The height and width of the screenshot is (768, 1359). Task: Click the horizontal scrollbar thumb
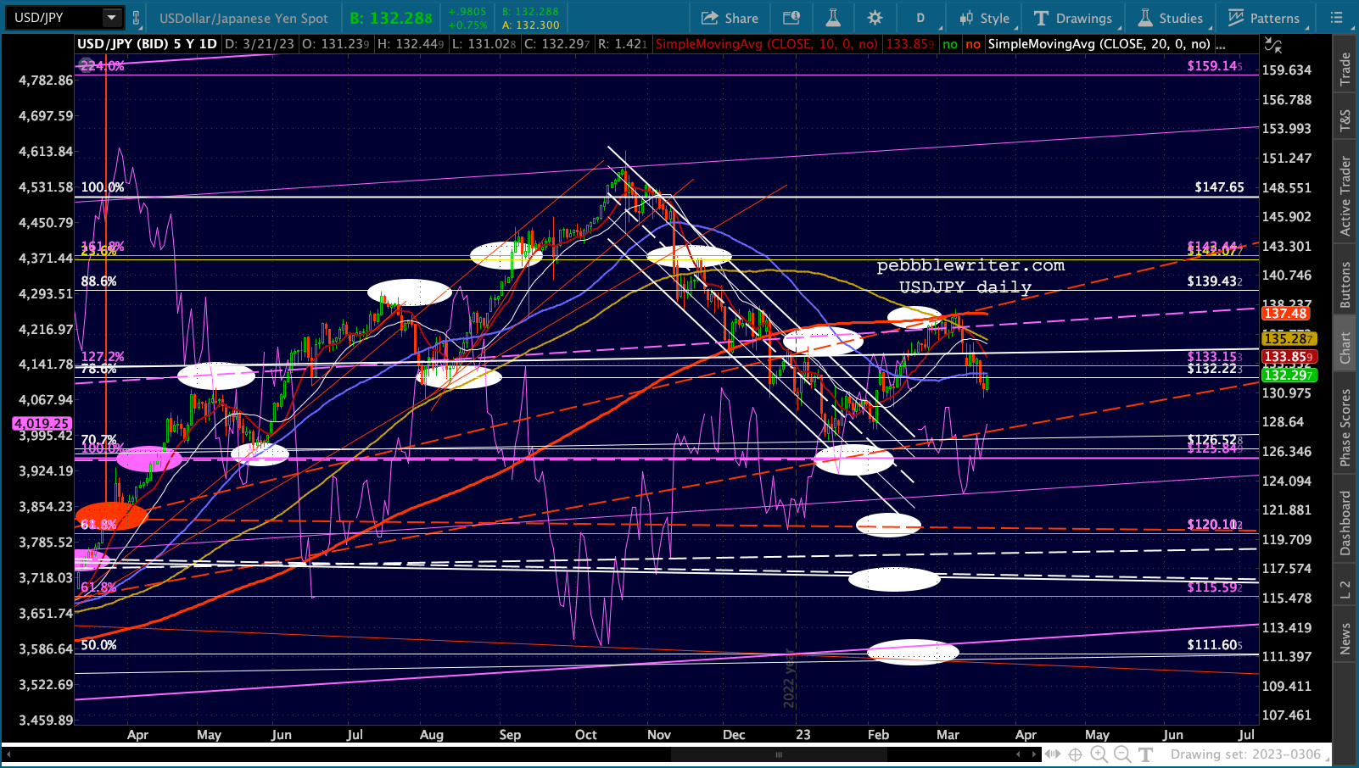pos(777,754)
